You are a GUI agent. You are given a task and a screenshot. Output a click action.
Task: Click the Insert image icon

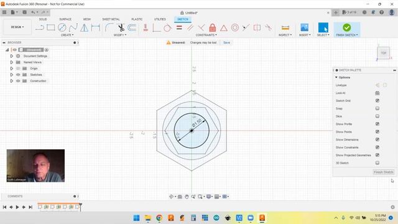(304, 27)
